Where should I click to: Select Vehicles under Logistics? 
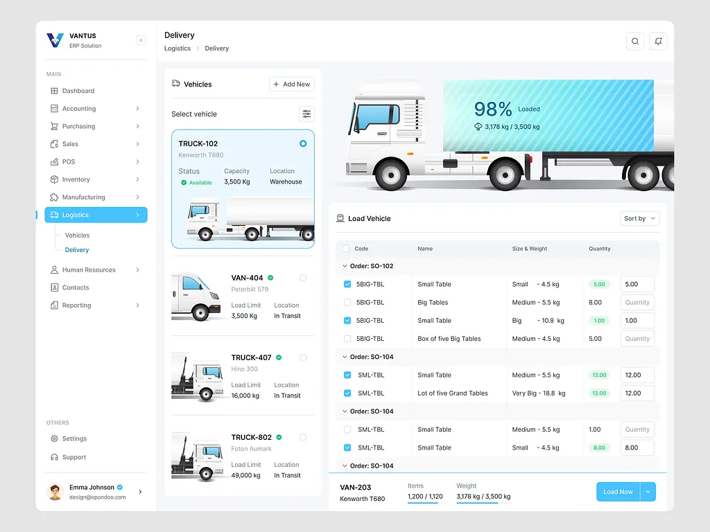78,236
